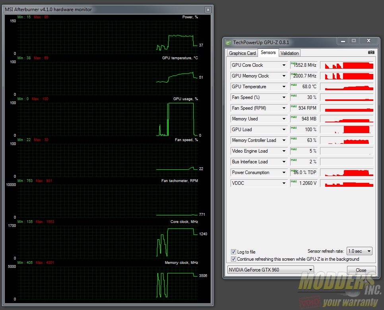Click the Power Consumption history graph
Image resolution: width=384 pixels, height=310 pixels.
tap(347, 172)
